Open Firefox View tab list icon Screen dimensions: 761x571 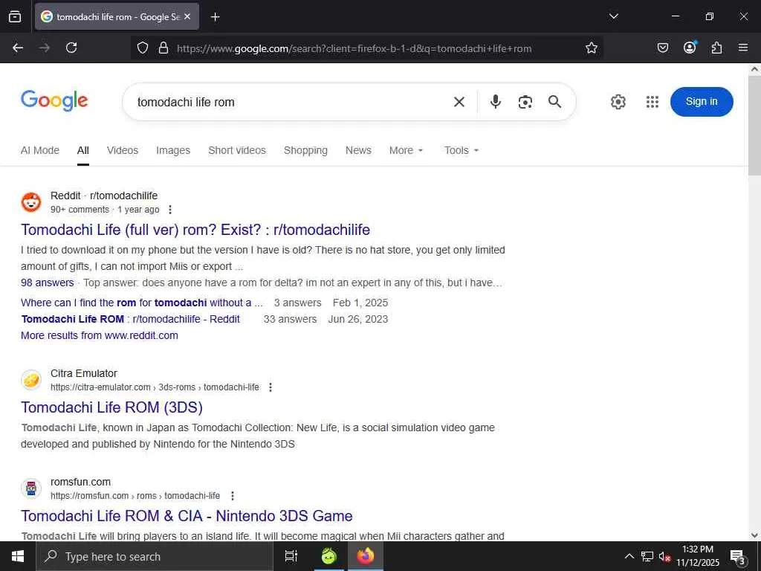(x=15, y=16)
